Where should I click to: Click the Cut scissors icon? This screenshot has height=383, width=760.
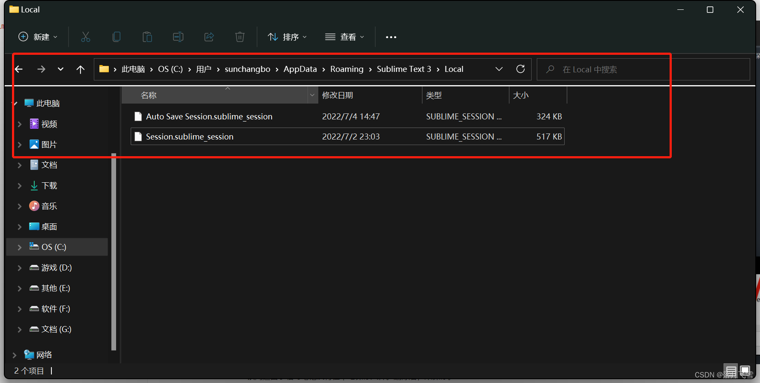(x=86, y=37)
